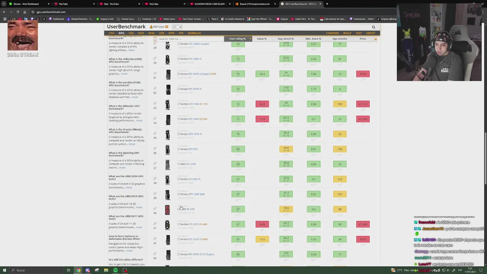Tick compare checkbox for GTX 1070-Ti

click(x=178, y=134)
